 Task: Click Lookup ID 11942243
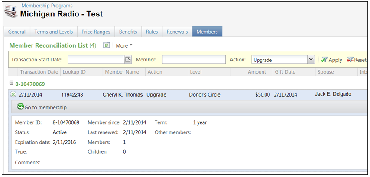(72, 95)
